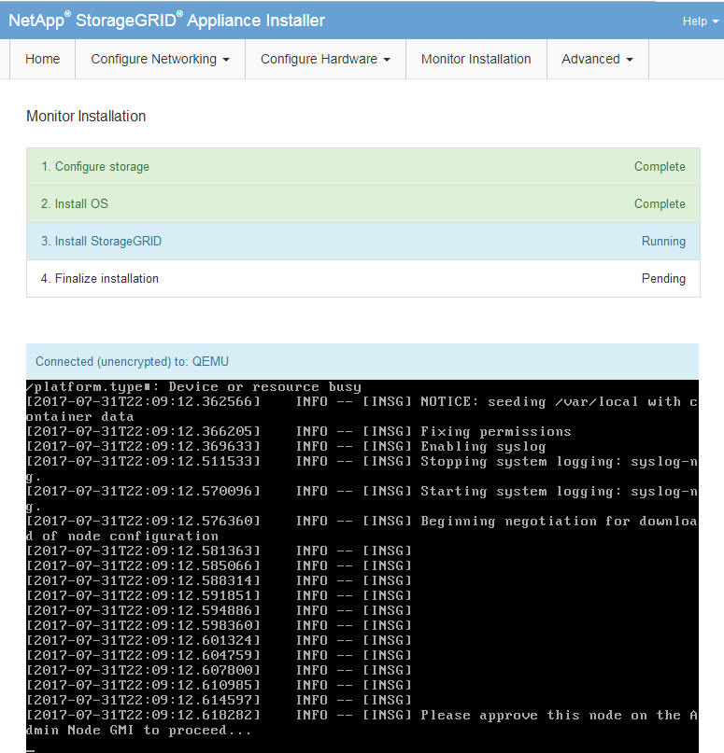
Task: Click the 'Enabling syslog' console log line
Action: pyautogui.click(x=480, y=446)
